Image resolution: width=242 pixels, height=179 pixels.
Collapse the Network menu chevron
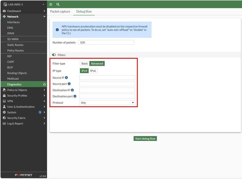(44, 16)
